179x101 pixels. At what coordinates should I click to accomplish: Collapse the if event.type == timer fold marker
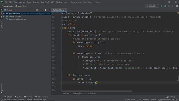pos(61,54)
